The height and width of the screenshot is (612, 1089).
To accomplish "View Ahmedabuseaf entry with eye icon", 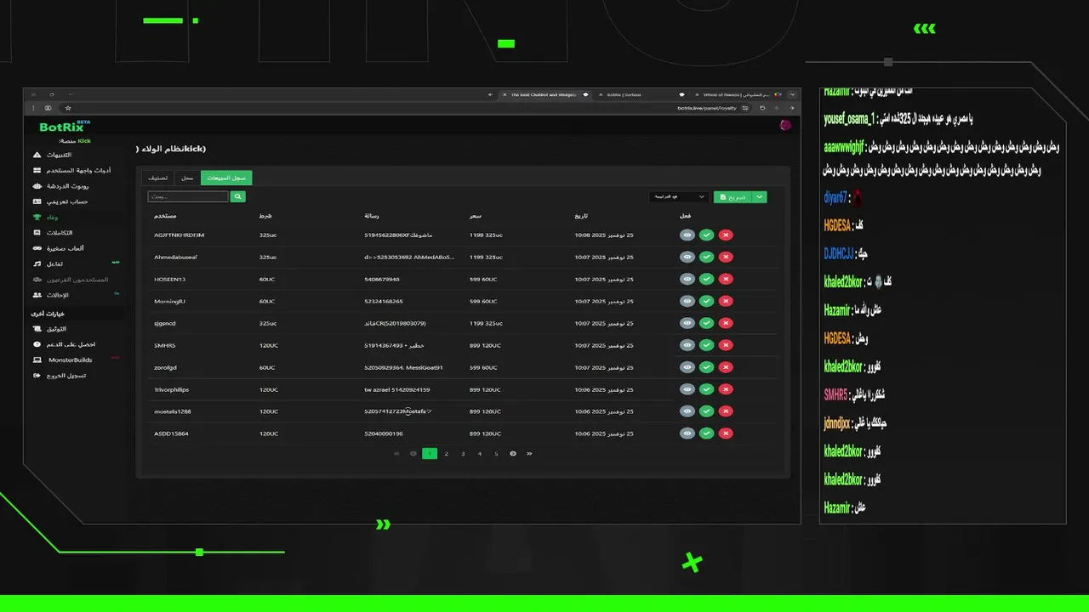I will tap(687, 257).
